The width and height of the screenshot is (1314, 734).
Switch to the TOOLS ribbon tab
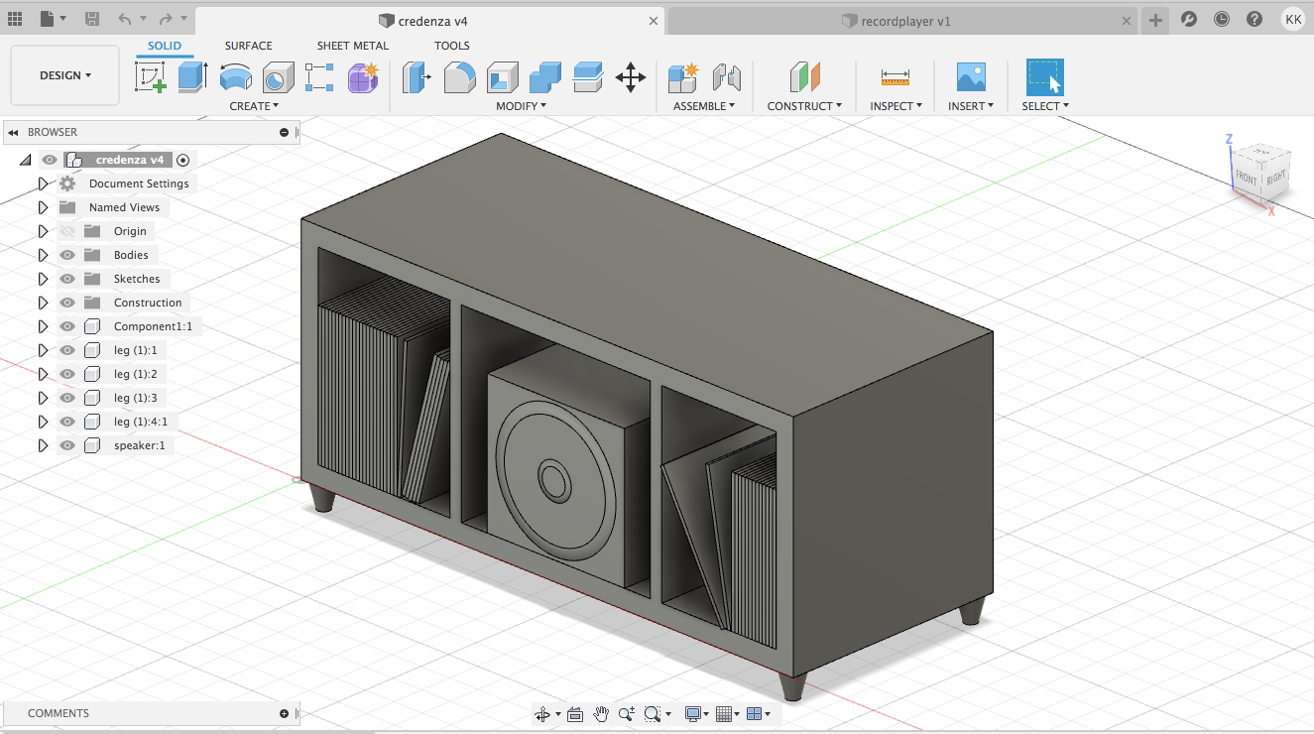click(x=452, y=46)
